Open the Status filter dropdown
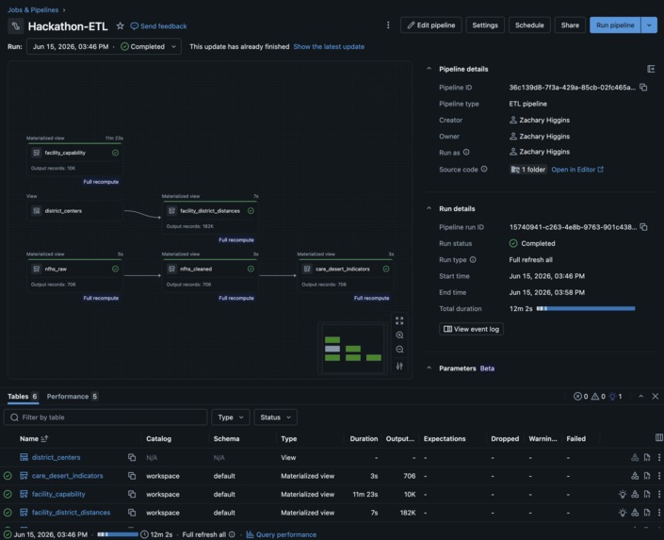Image resolution: width=664 pixels, height=540 pixels. pos(275,417)
